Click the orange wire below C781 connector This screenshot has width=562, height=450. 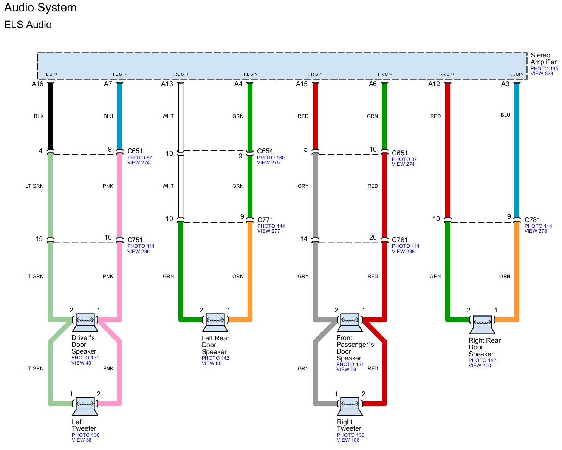point(517,272)
